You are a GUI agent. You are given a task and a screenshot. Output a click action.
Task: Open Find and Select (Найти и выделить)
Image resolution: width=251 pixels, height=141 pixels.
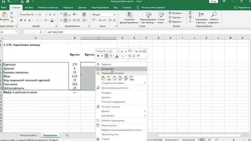pos(214,18)
